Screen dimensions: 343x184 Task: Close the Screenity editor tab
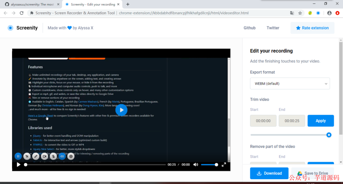coord(118,4)
